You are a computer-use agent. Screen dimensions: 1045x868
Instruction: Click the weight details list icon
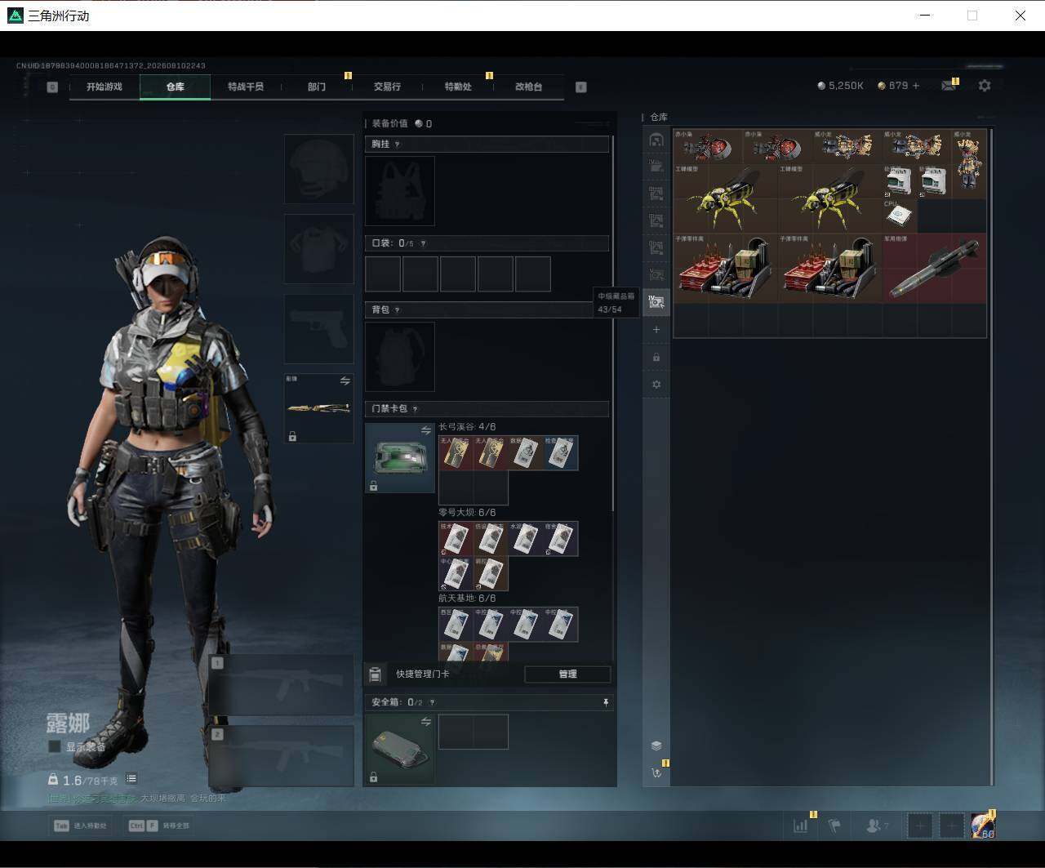[131, 779]
